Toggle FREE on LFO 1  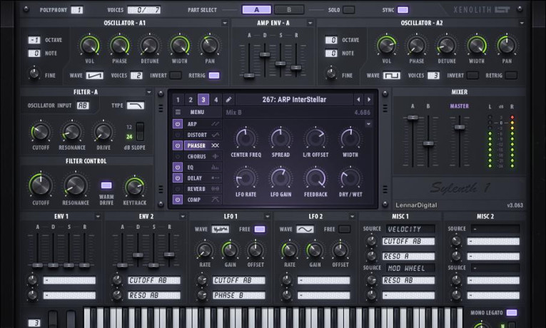[x=260, y=229]
